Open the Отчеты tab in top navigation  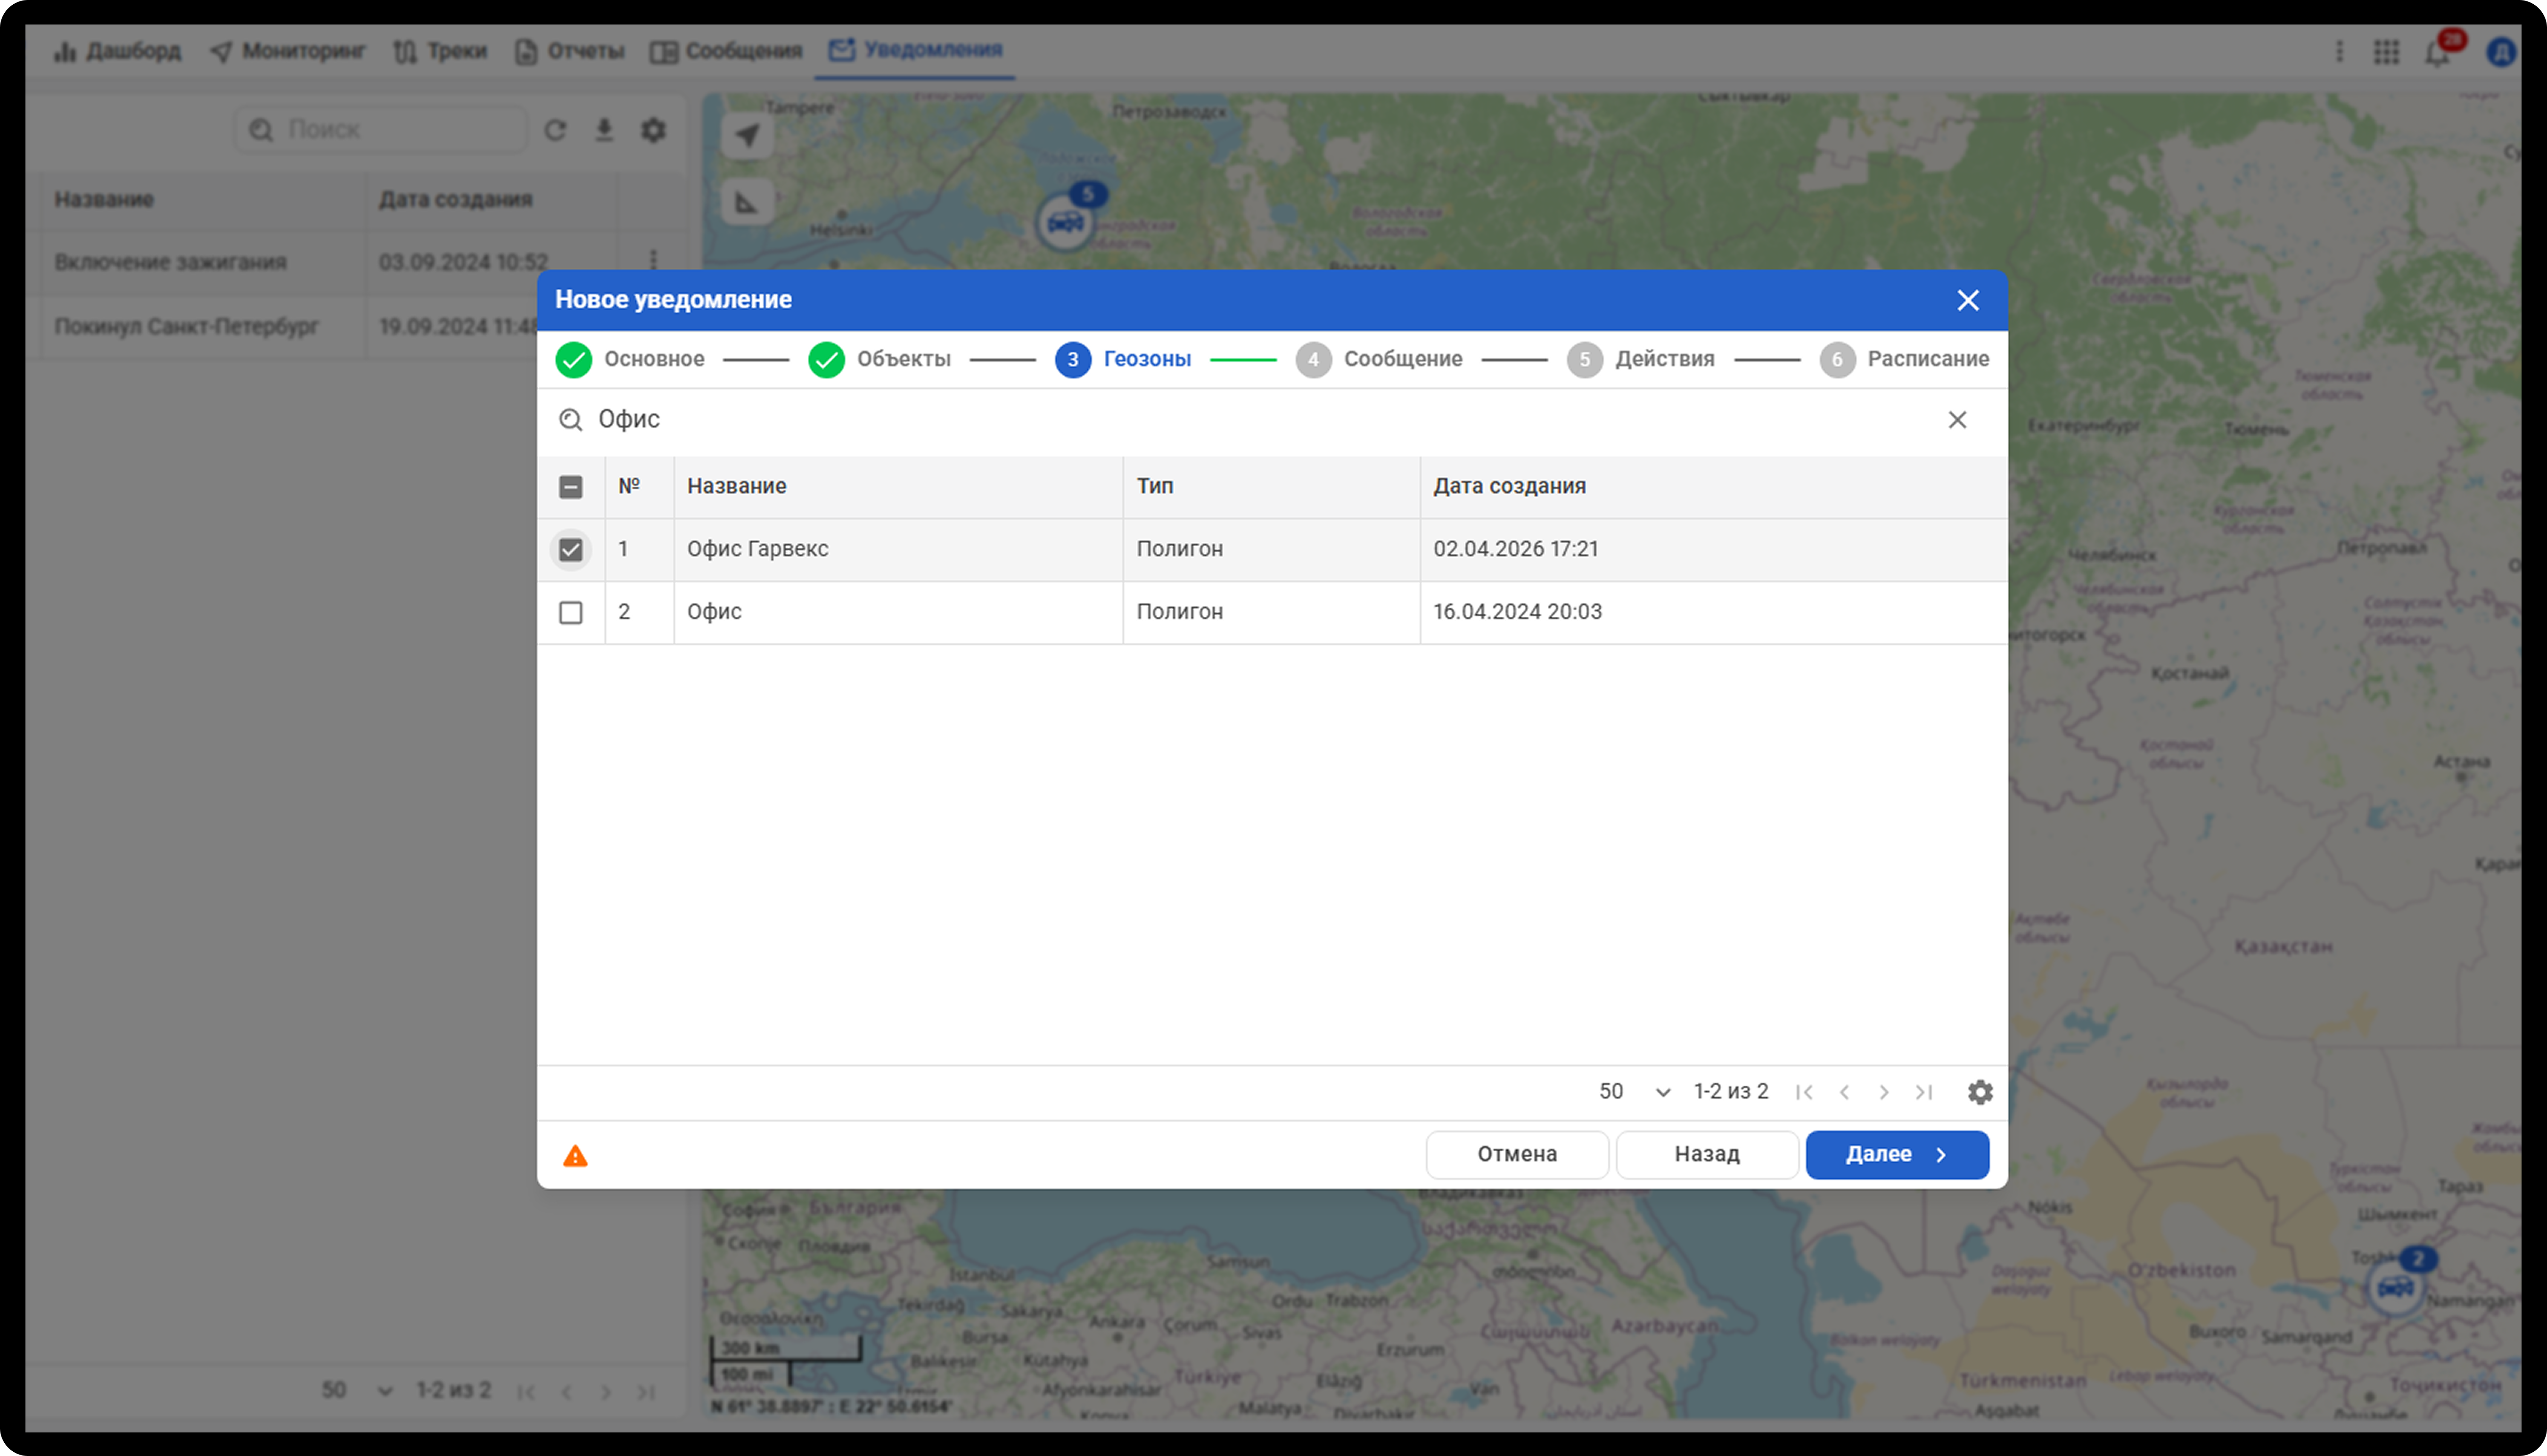569,51
